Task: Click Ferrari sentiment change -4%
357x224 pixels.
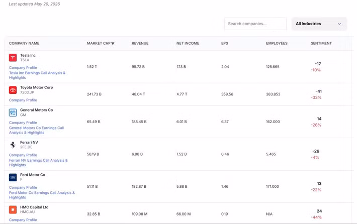Action: 315,157
